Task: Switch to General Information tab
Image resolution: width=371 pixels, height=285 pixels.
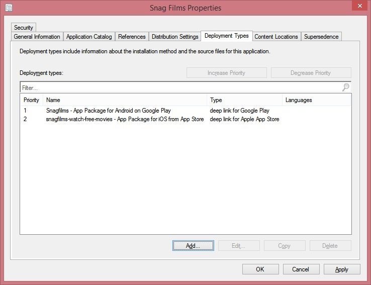Action: tap(37, 37)
